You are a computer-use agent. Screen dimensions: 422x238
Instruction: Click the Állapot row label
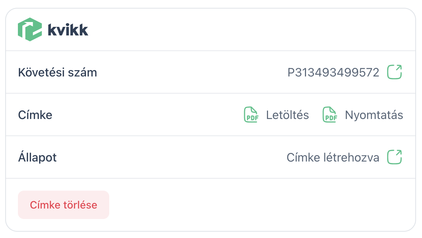click(x=37, y=157)
